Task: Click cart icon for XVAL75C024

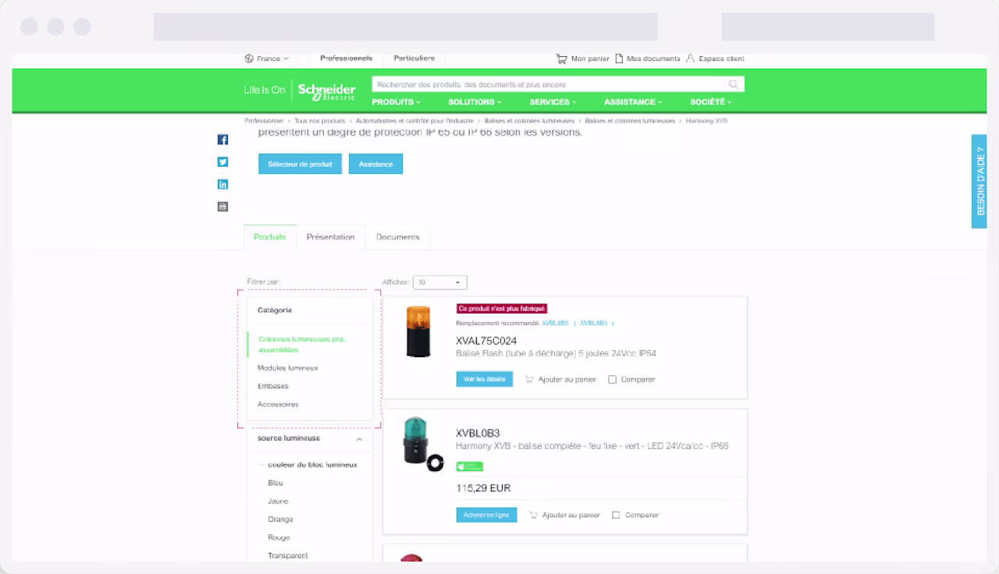Action: 529,380
